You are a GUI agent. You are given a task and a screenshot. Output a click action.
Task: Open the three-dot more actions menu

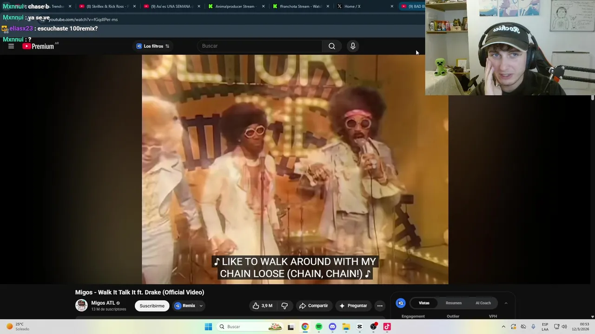[380, 306]
